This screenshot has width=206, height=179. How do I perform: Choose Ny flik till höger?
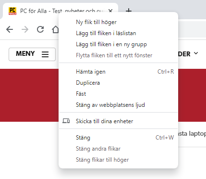coord(119,22)
